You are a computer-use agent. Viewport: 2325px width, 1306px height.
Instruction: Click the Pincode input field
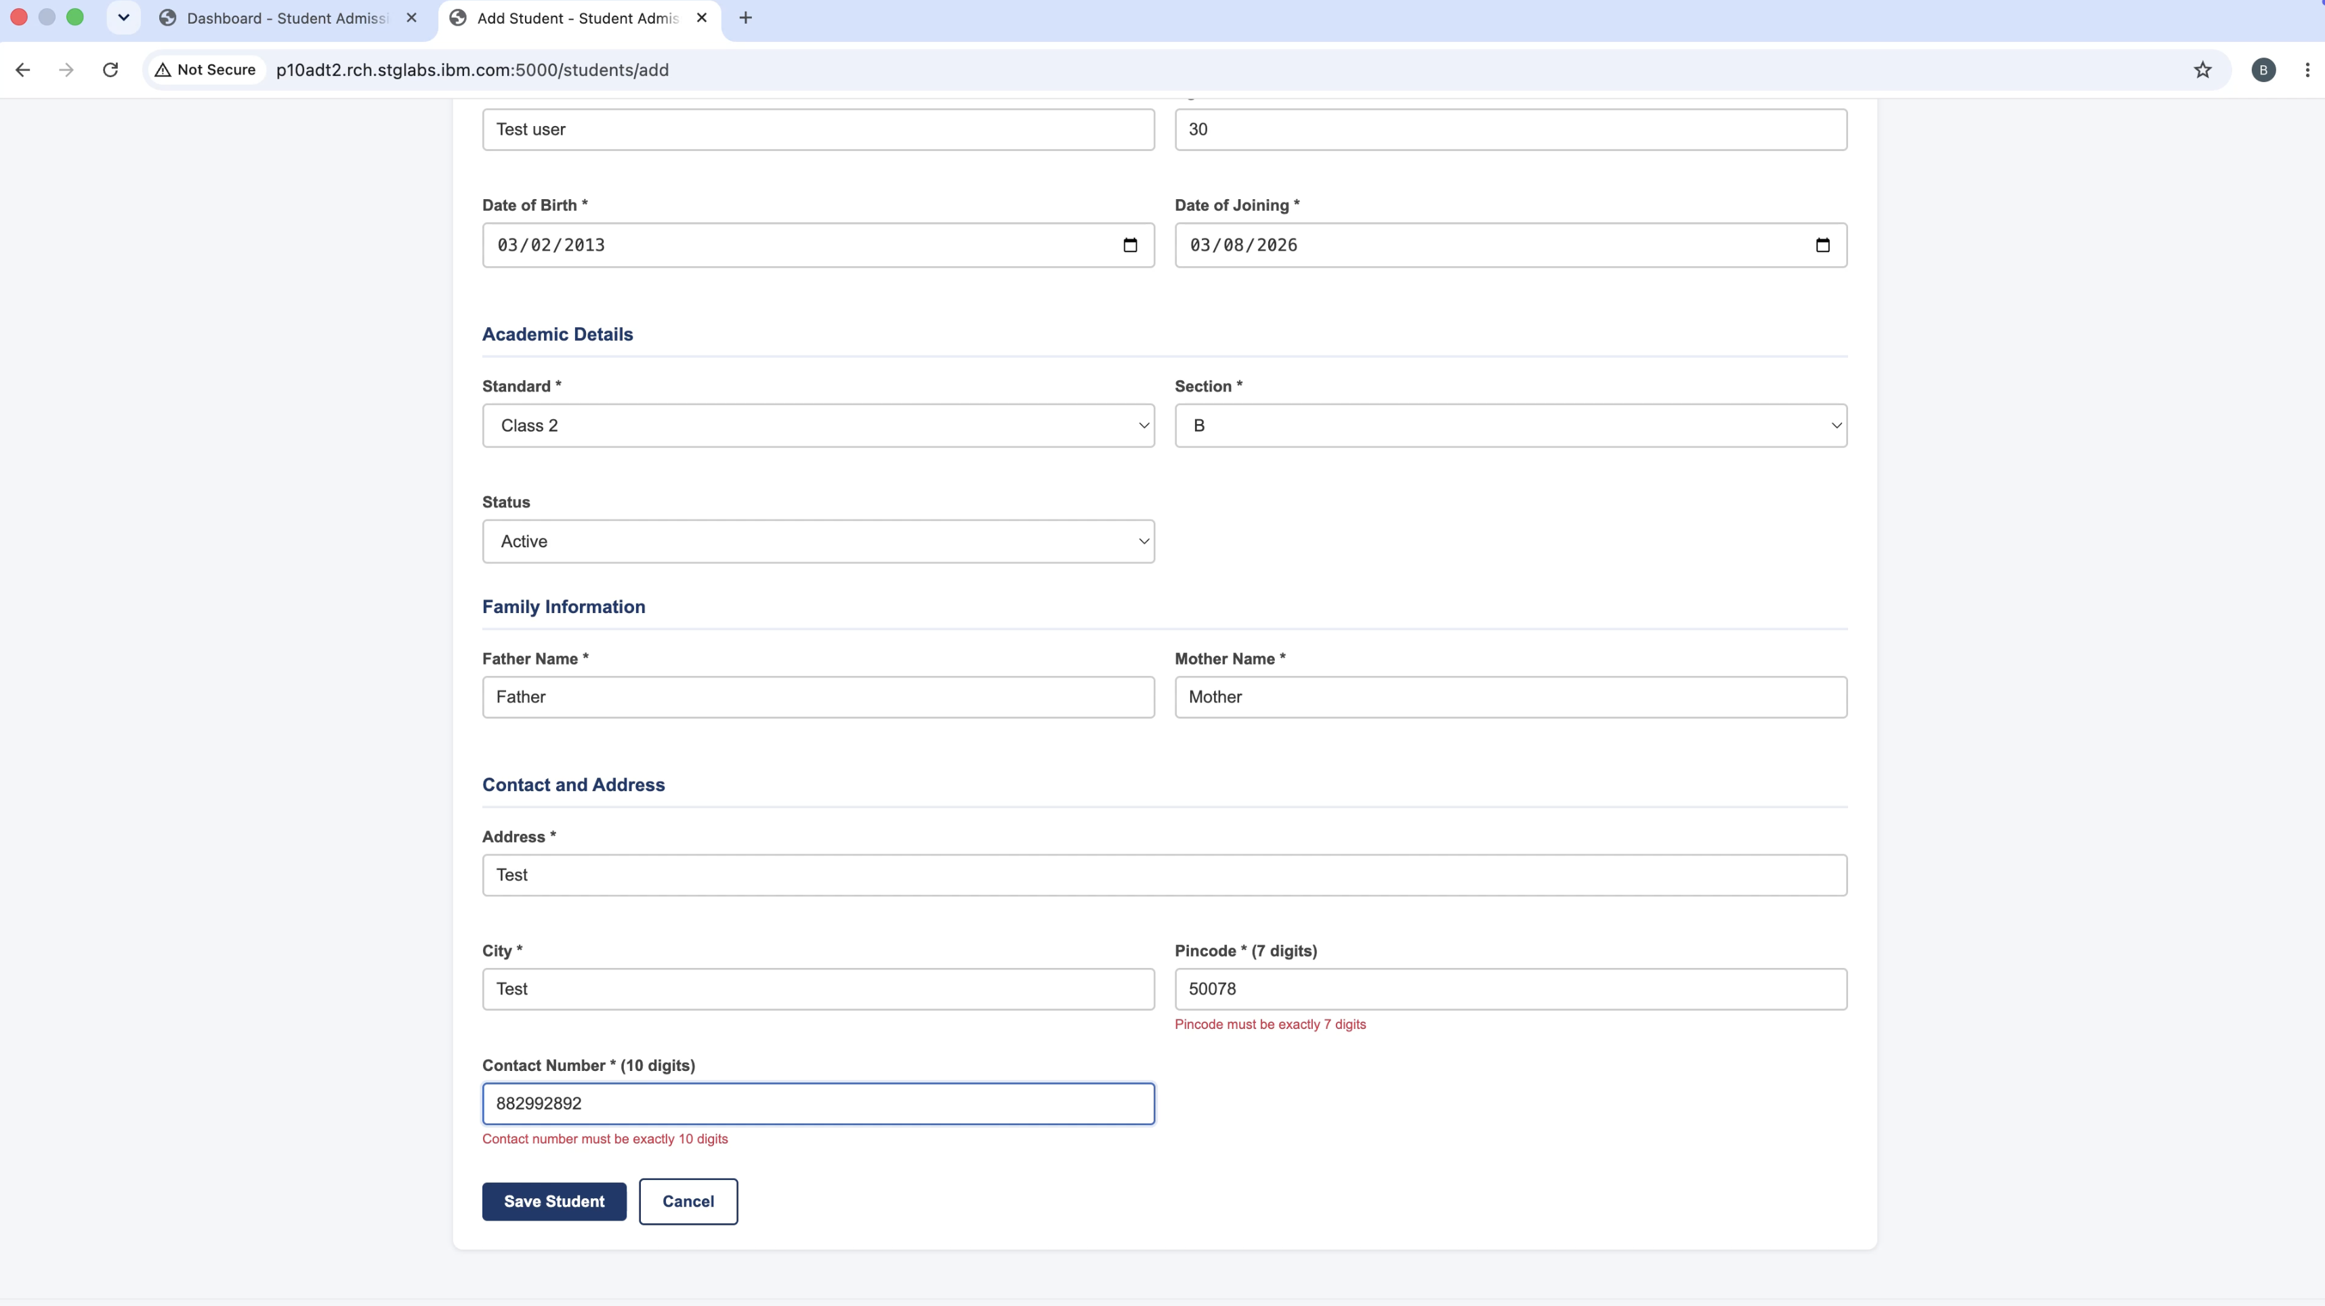point(1510,989)
